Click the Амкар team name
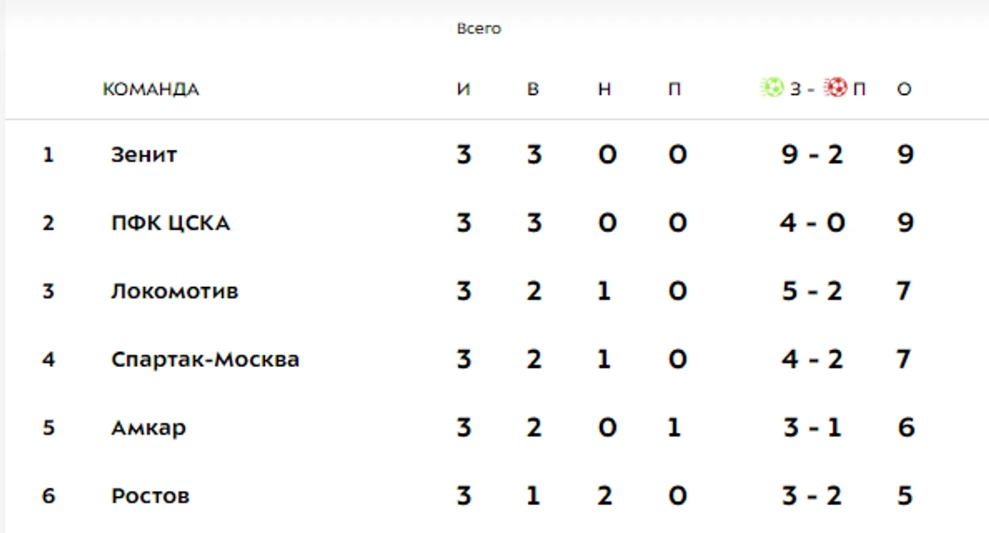 pyautogui.click(x=148, y=428)
